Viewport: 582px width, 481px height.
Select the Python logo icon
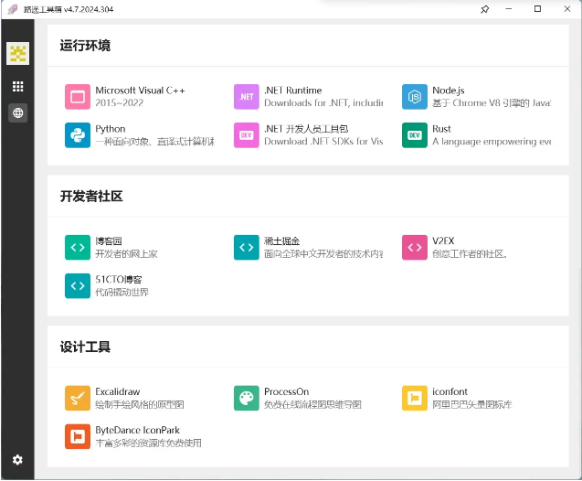click(78, 135)
